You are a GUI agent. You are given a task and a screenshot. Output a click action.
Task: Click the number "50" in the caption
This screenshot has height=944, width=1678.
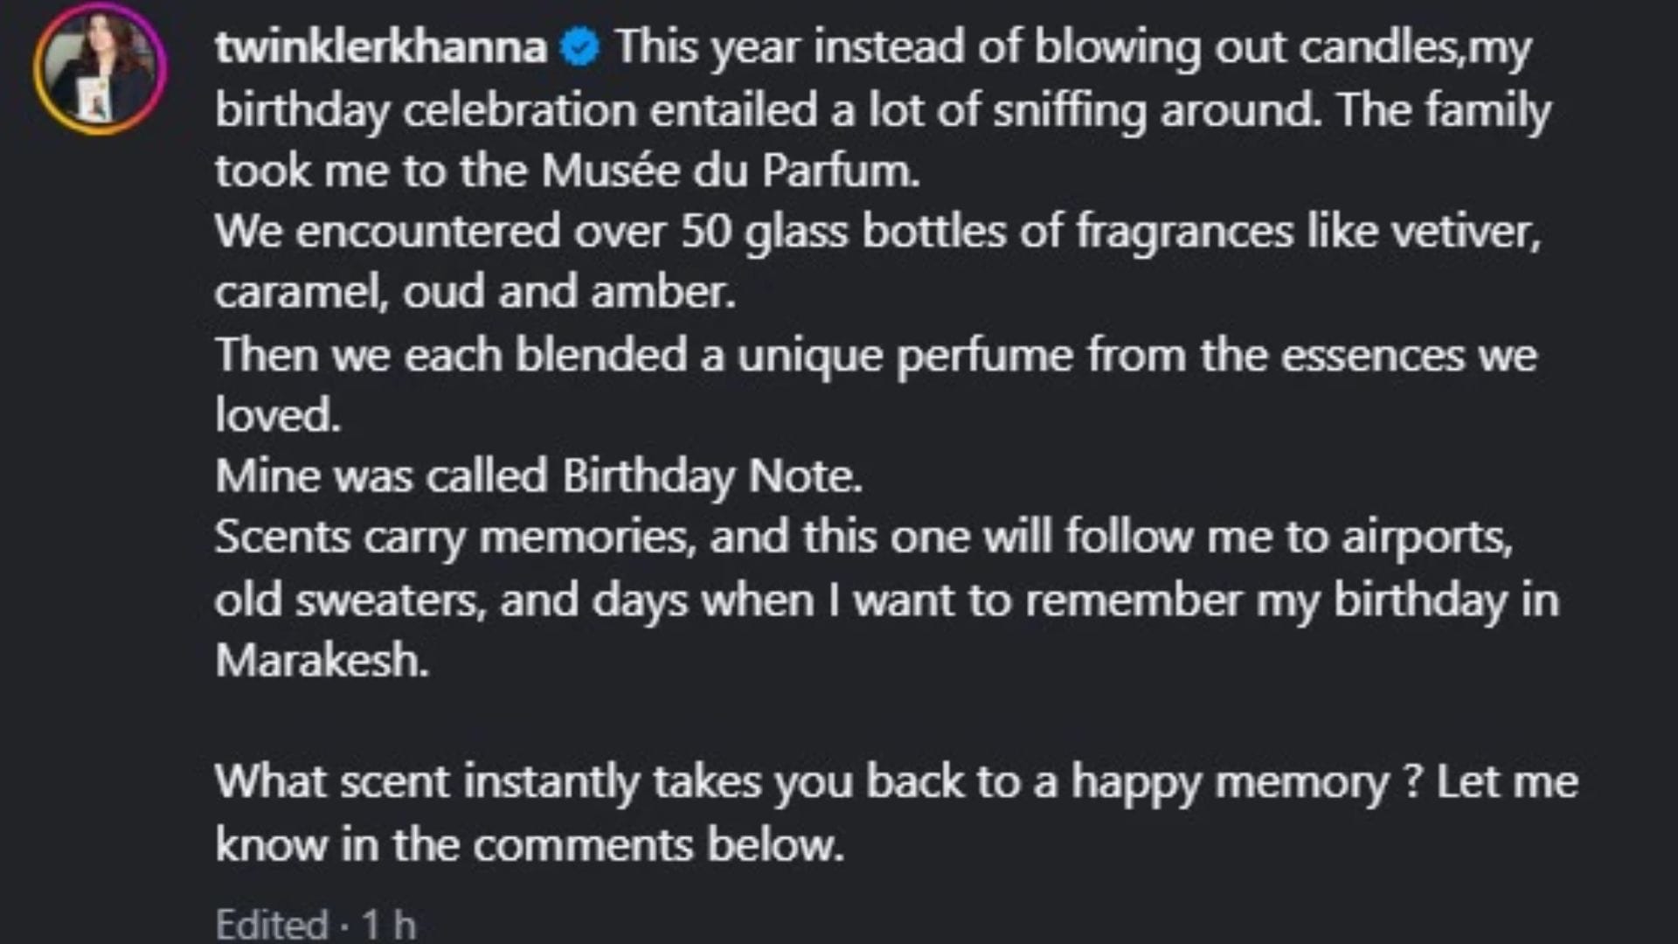pyautogui.click(x=706, y=232)
